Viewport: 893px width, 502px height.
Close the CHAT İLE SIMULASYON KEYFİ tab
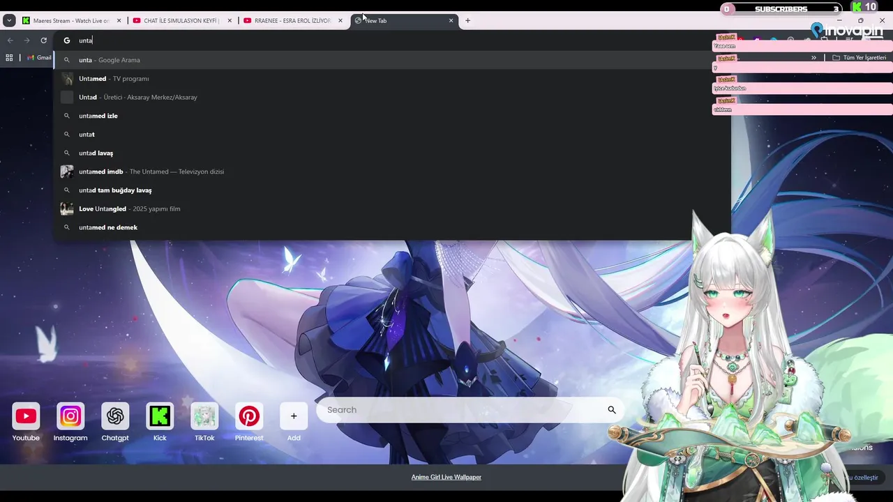[x=230, y=21]
